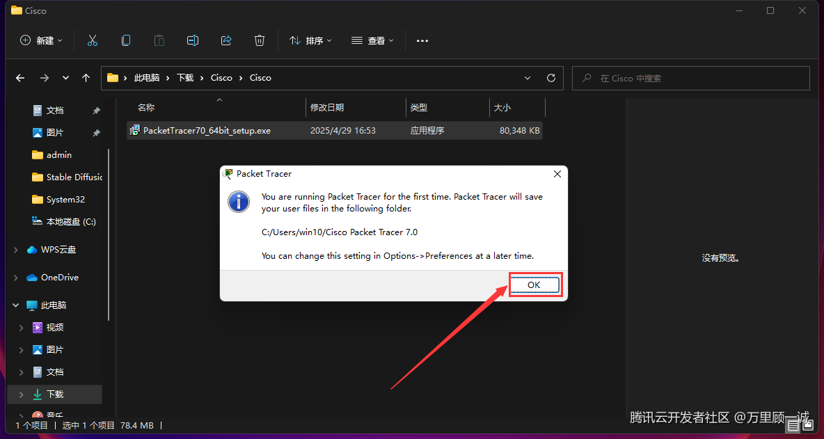Click 此电脑 in the address breadcrumb
This screenshot has height=439, width=824.
147,78
